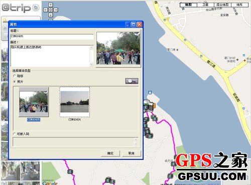The image size is (251, 185).
Task: Click the center reset-view pan control
Action: click(51, 10)
